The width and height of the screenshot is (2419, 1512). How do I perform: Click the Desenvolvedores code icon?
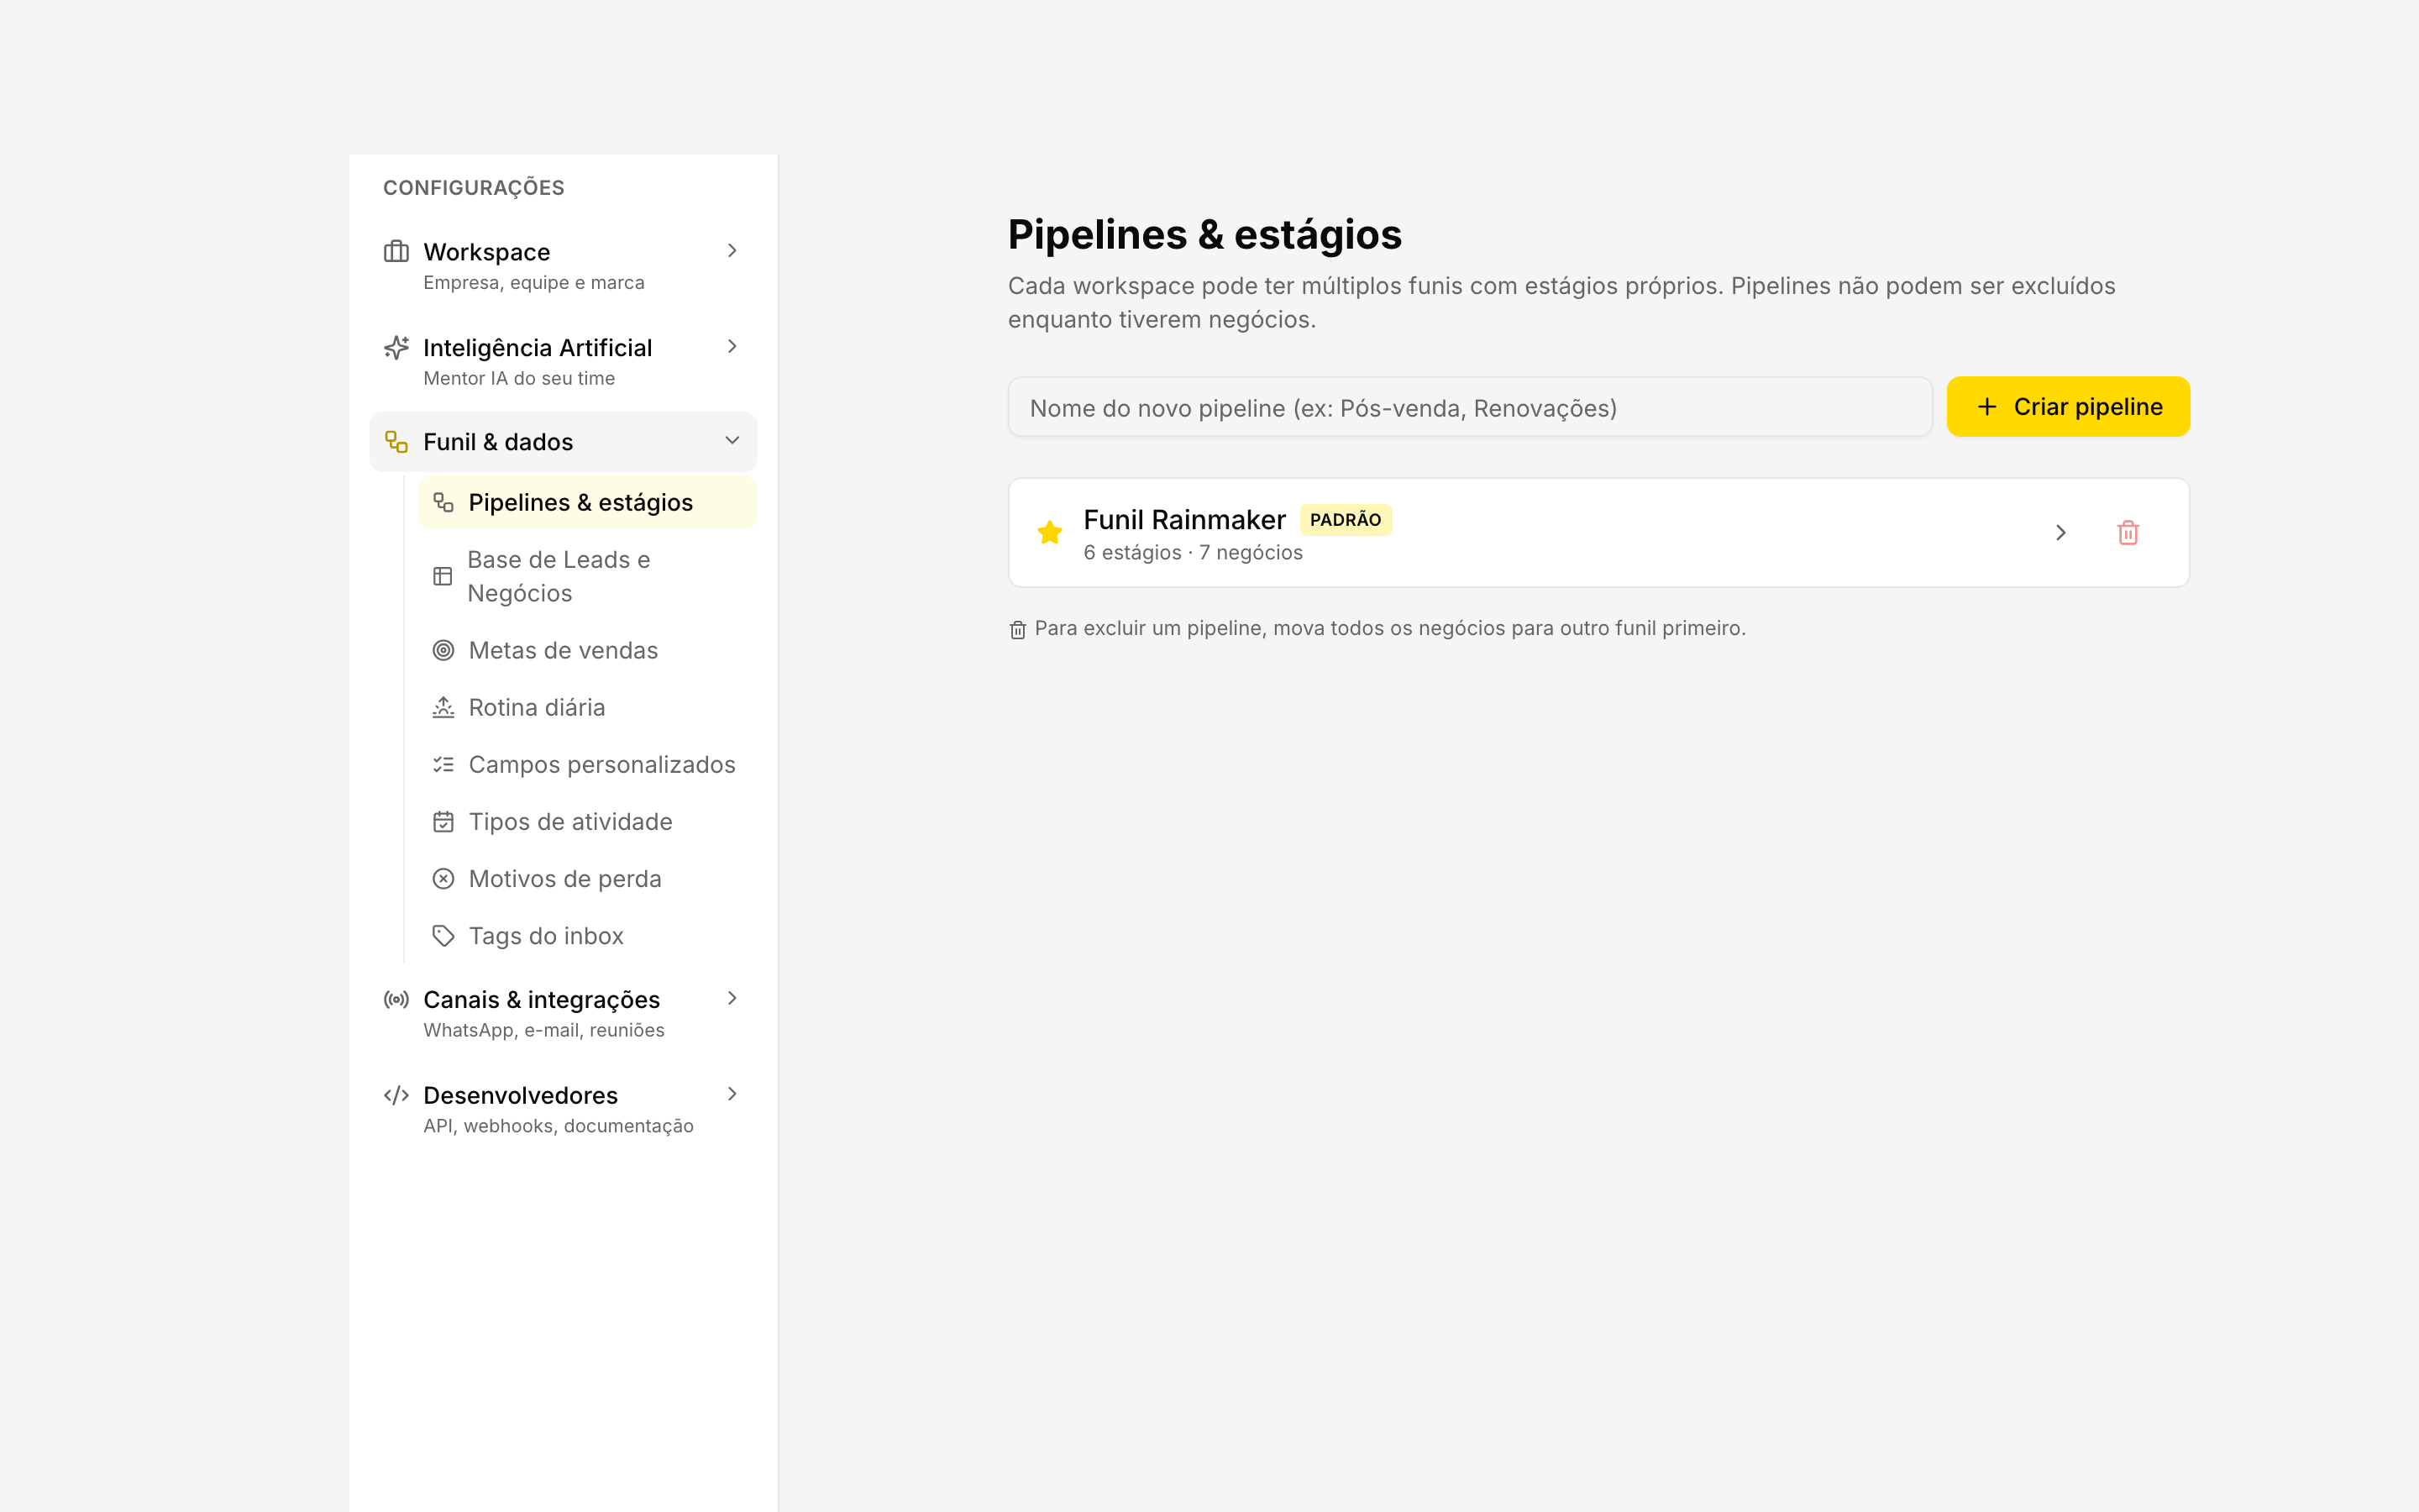(x=396, y=1095)
